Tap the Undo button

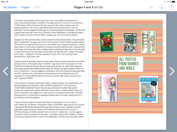pos(37,7)
